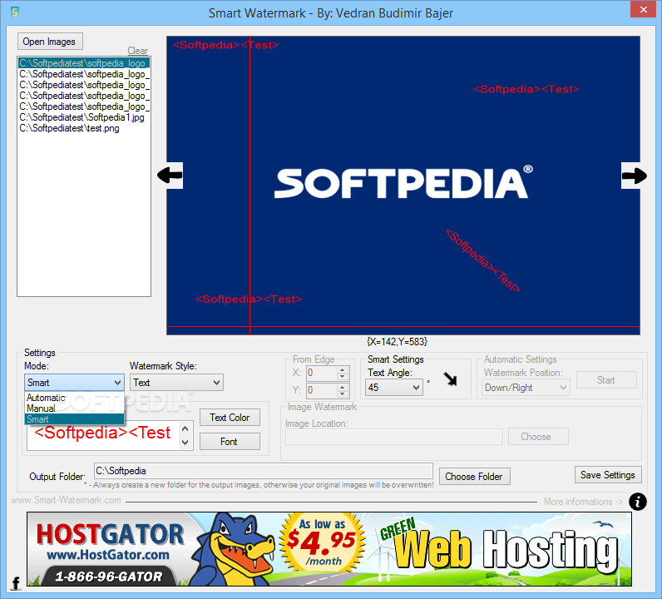Choose Smart from Mode list
The image size is (662, 599).
click(x=74, y=419)
